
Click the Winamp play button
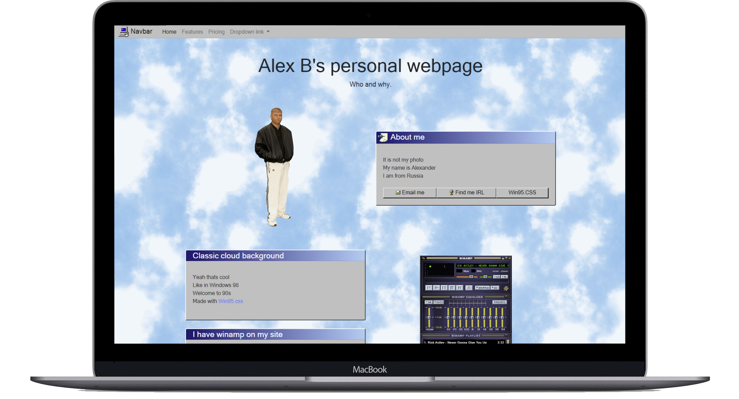[x=437, y=287]
